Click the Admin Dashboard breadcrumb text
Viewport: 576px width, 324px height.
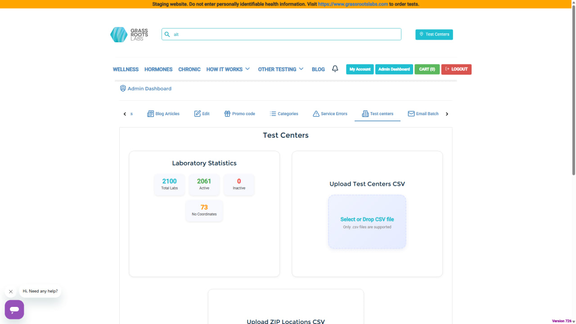click(x=149, y=89)
